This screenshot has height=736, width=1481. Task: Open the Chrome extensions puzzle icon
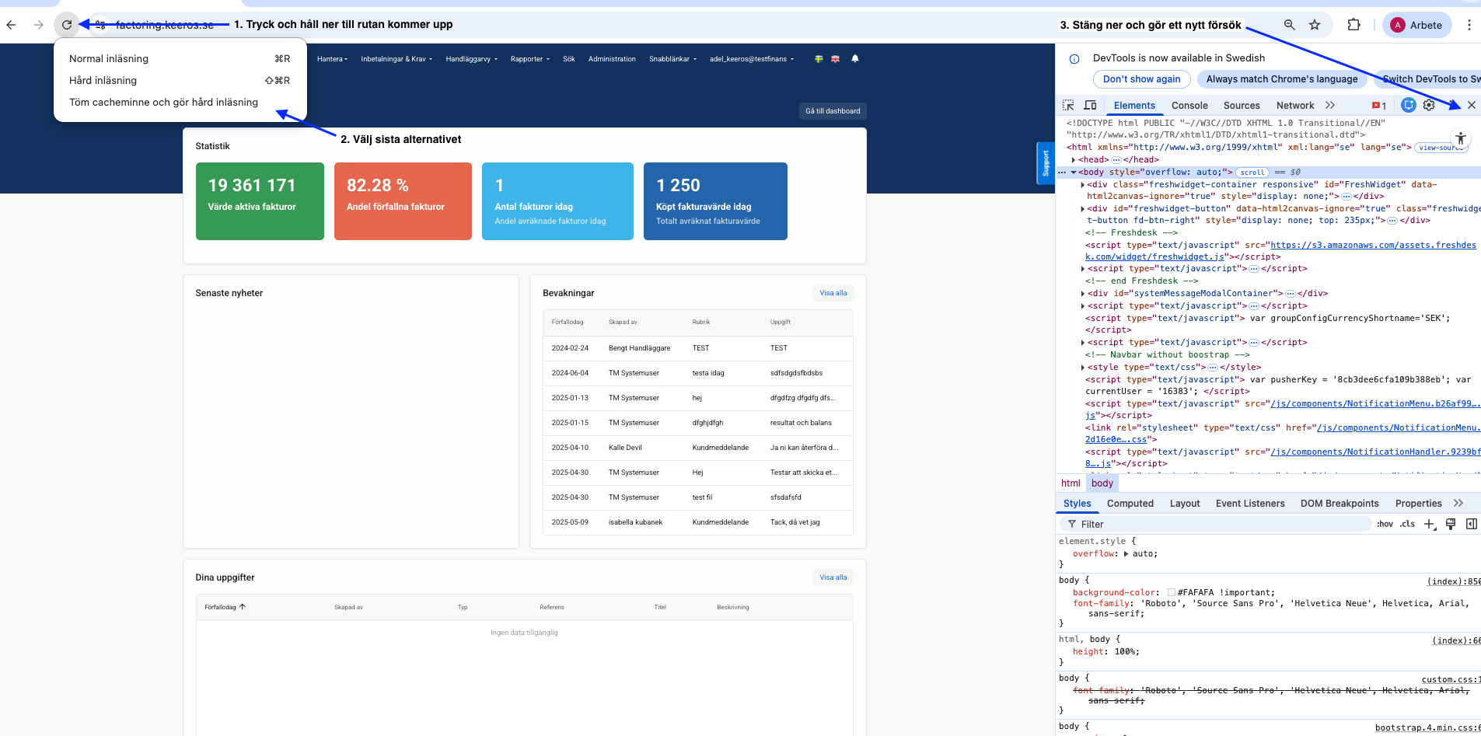1354,25
